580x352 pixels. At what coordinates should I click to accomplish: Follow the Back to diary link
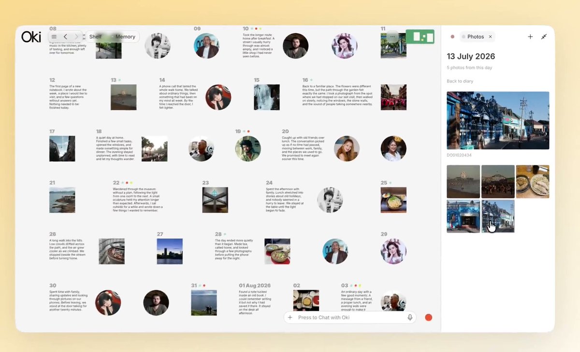pyautogui.click(x=460, y=81)
